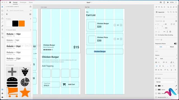This screenshot has height=100, width=179.
Task: Select the Rectangle tool
Action: [2, 11]
